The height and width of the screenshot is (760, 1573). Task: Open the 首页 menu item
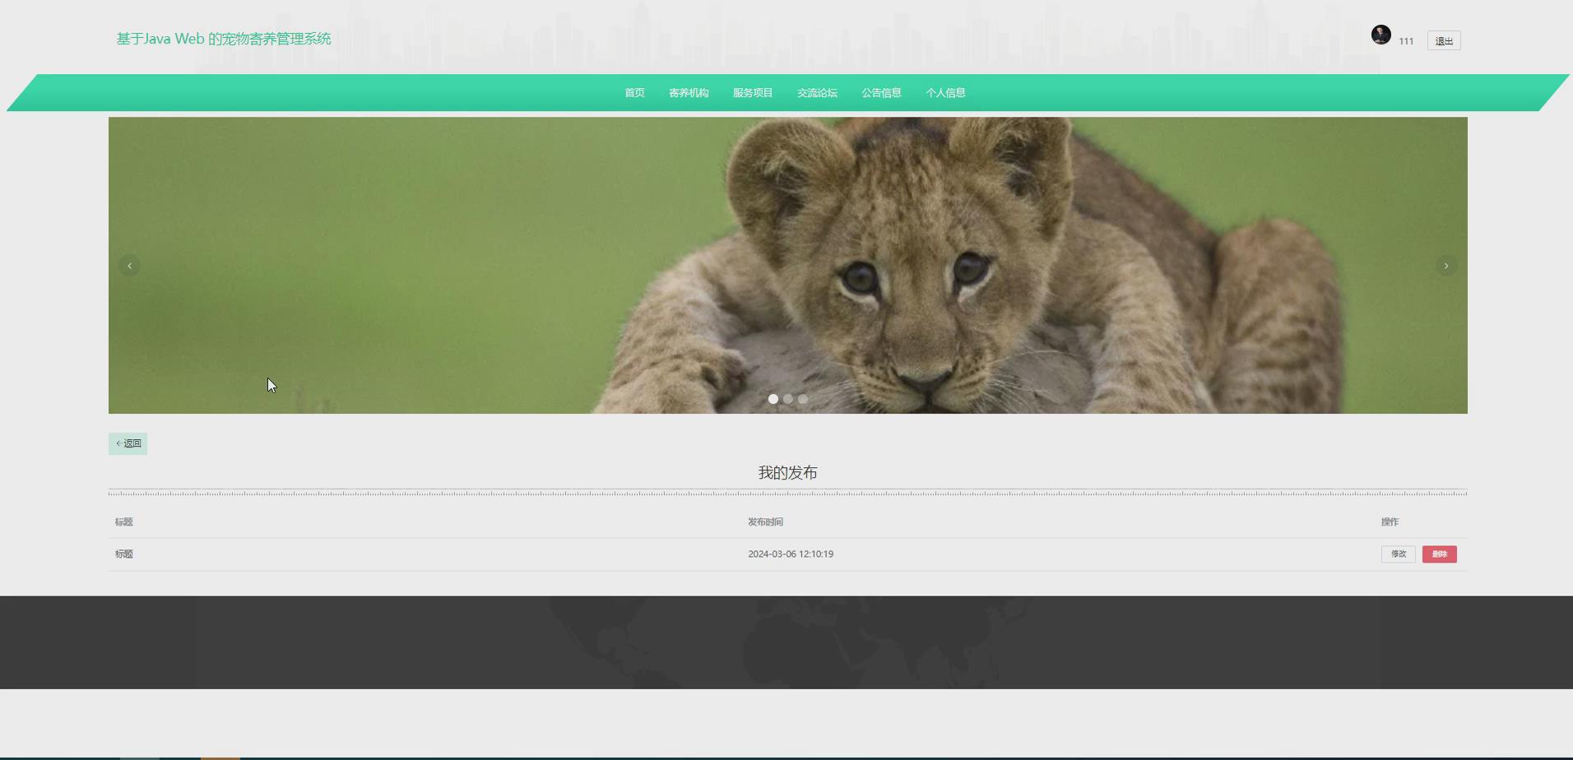tap(634, 93)
